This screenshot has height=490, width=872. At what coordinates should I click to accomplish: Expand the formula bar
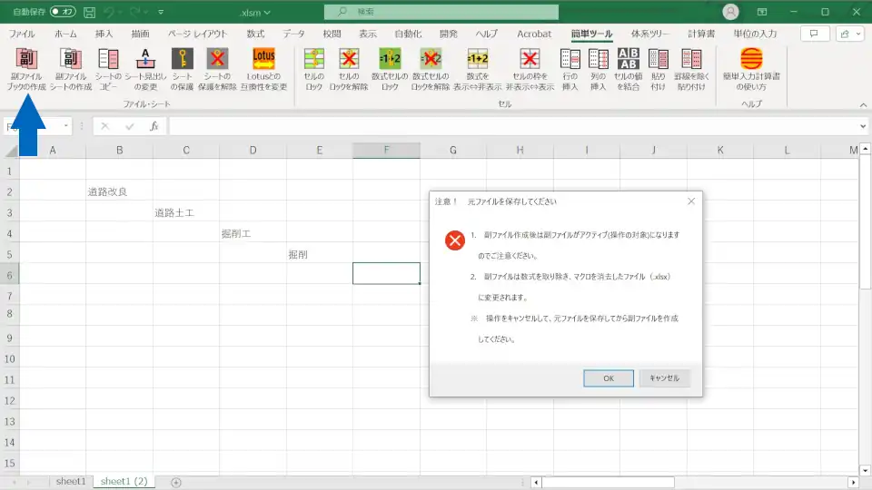click(x=863, y=126)
